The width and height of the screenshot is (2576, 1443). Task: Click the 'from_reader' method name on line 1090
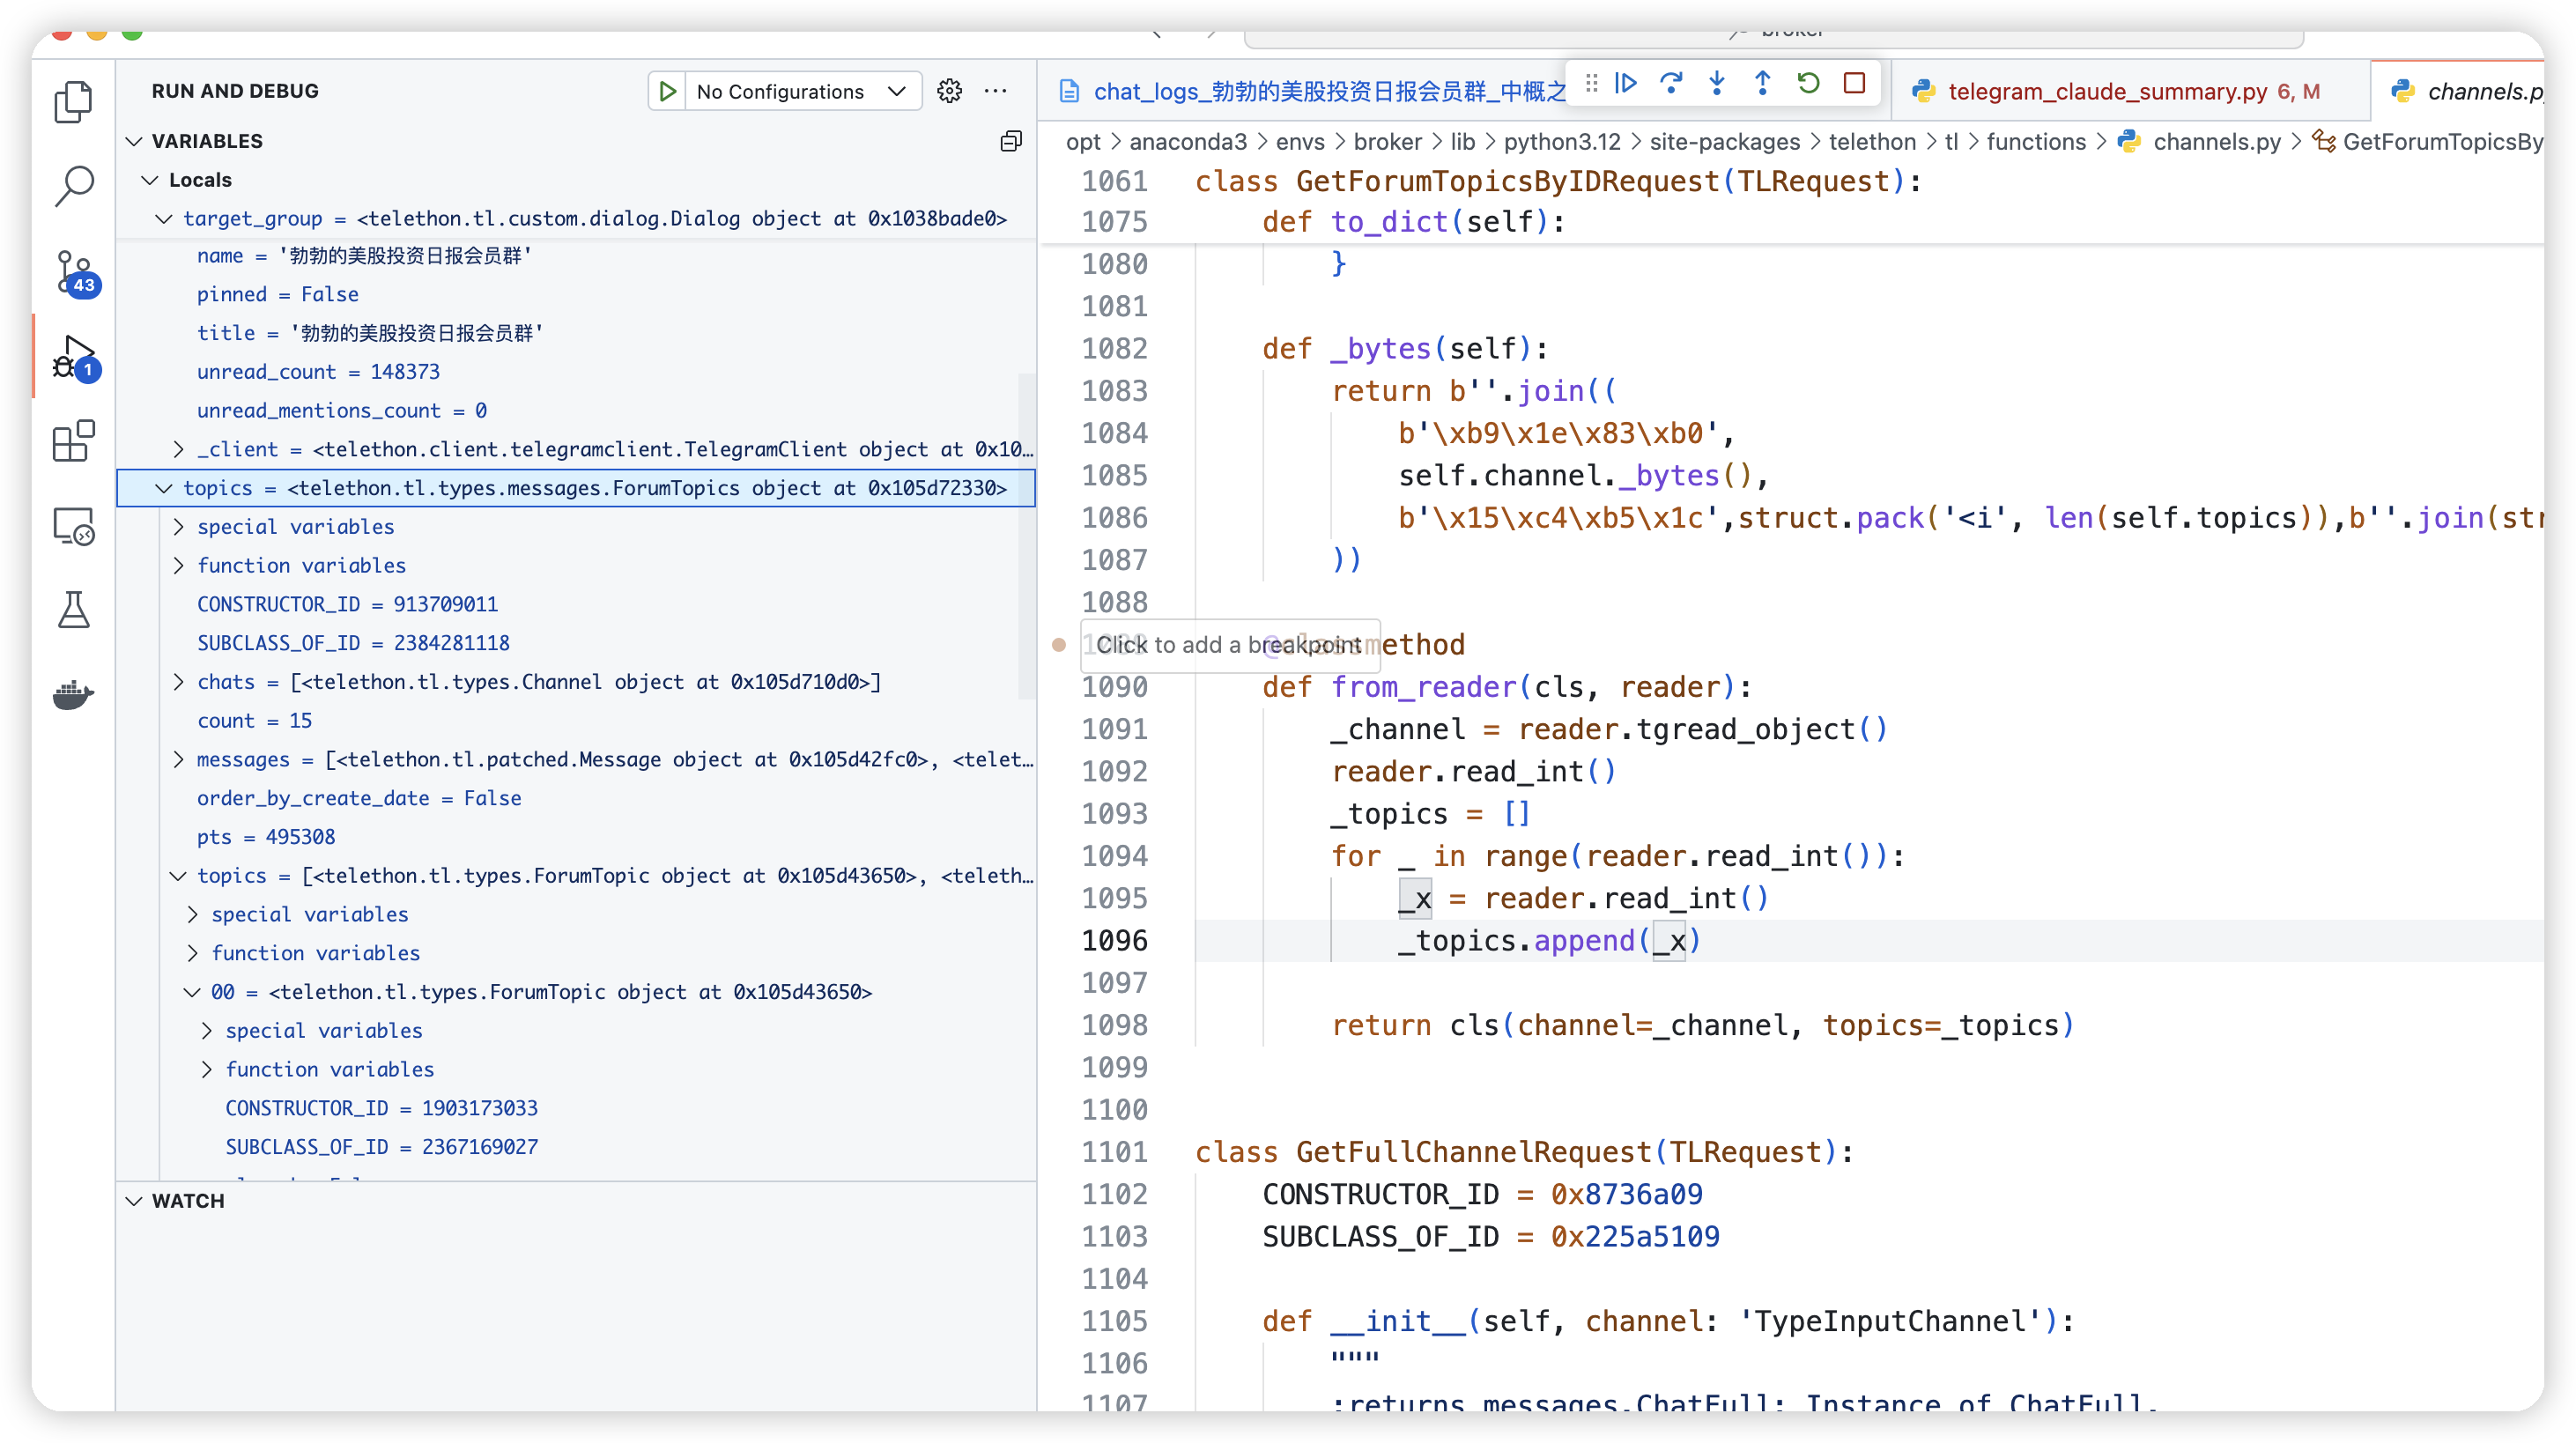tap(1423, 687)
